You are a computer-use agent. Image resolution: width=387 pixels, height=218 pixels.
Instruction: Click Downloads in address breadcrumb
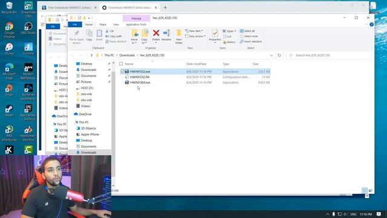point(127,55)
